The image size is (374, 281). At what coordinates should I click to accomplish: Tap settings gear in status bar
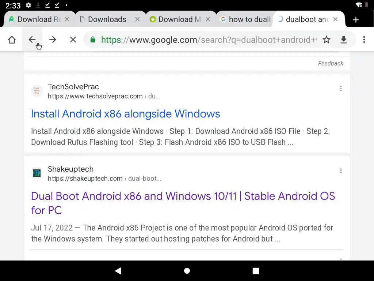(x=28, y=5)
